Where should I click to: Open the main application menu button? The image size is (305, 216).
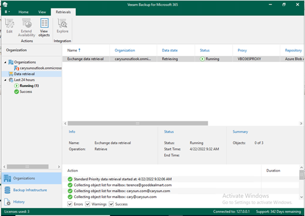pyautogui.click(x=7, y=12)
